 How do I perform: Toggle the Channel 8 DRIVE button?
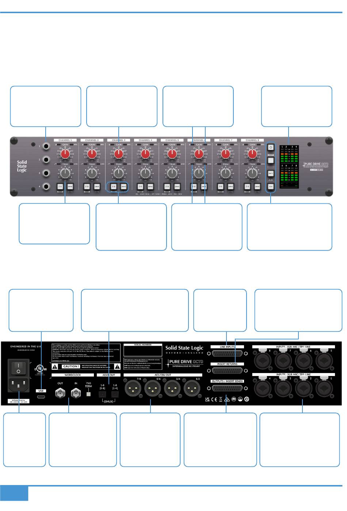[x=257, y=187]
